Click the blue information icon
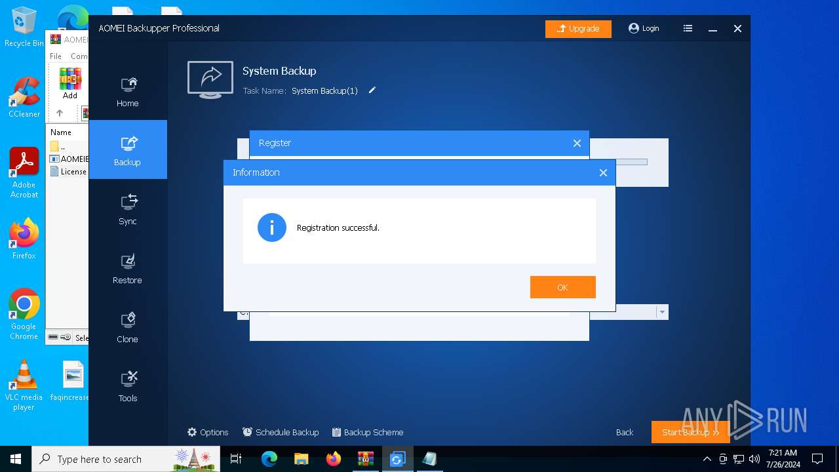839x472 pixels. (x=272, y=227)
